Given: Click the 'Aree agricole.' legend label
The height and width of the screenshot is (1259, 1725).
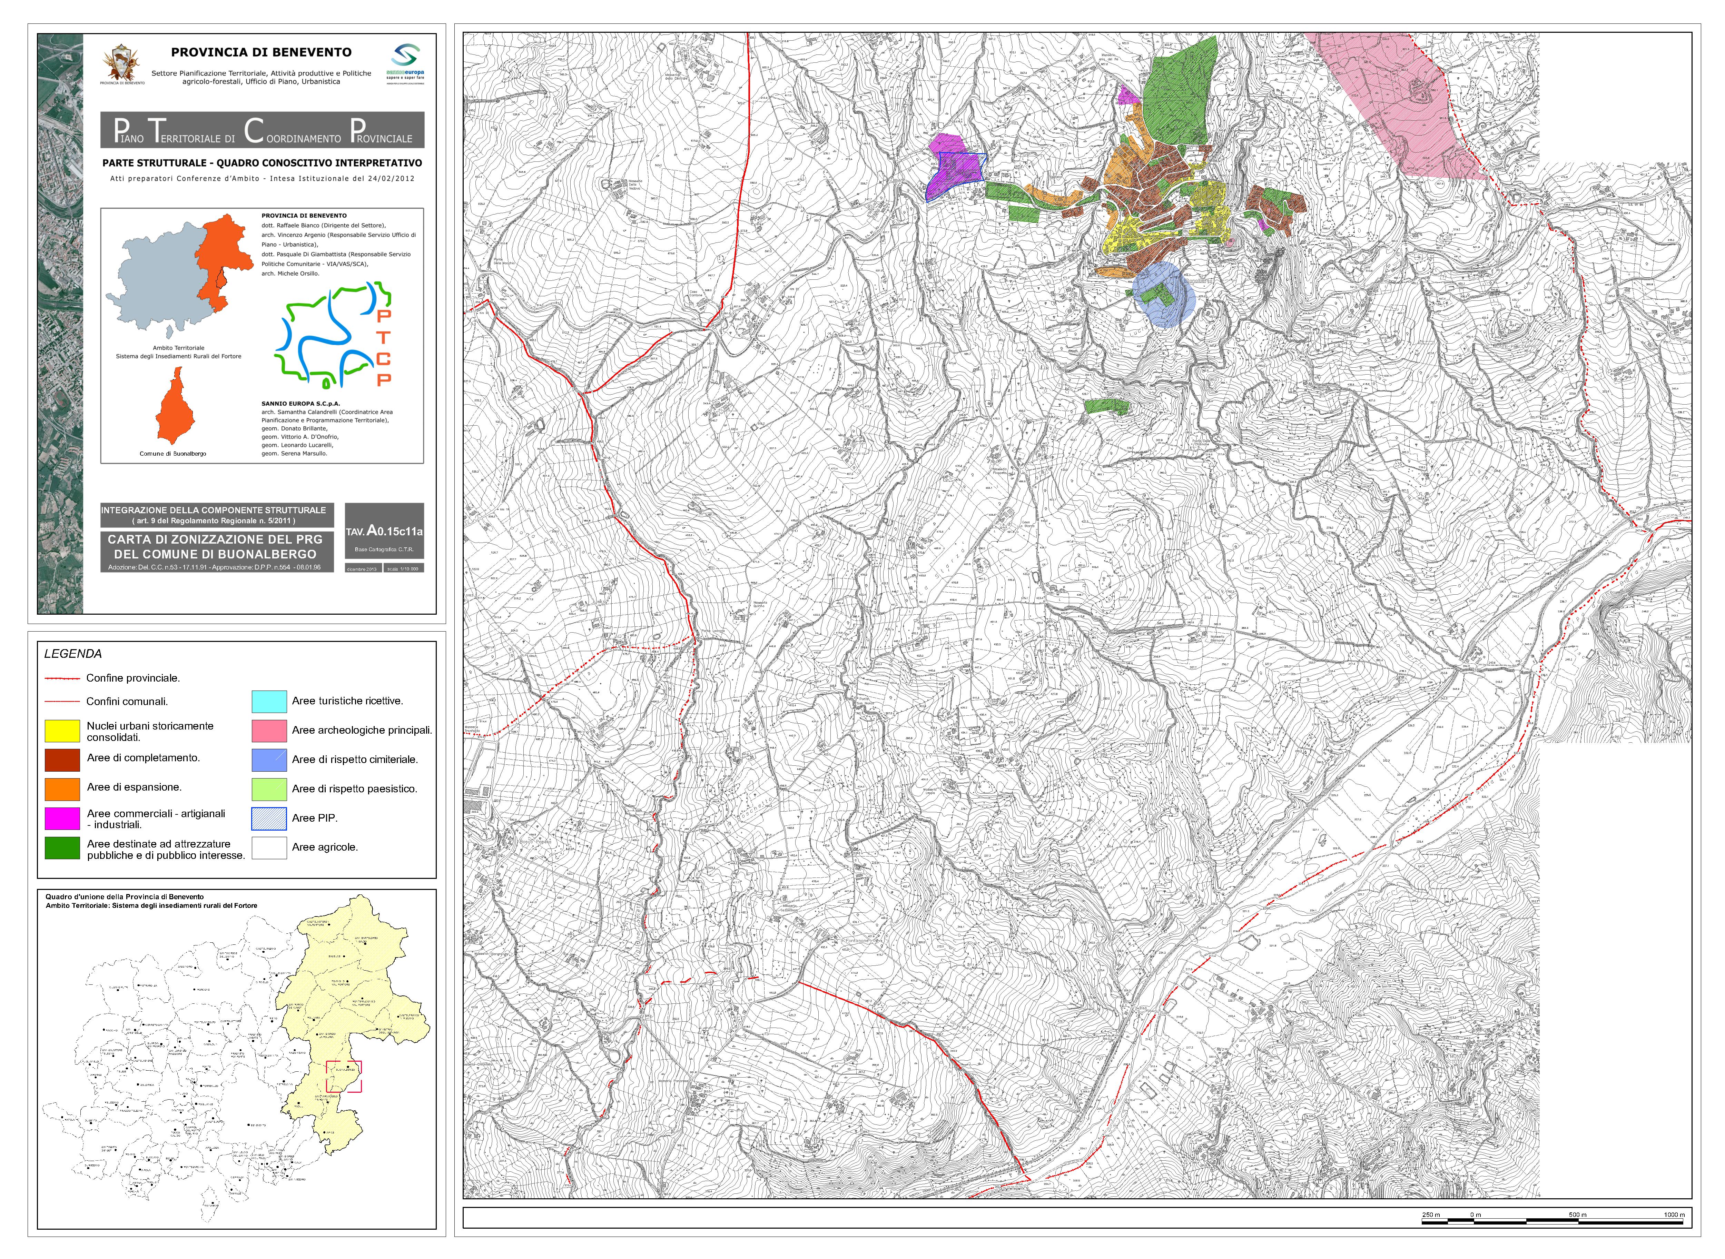Looking at the screenshot, I should pos(325,847).
